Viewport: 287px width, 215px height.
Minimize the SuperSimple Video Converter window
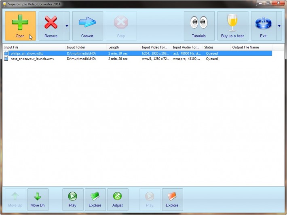pos(260,3)
